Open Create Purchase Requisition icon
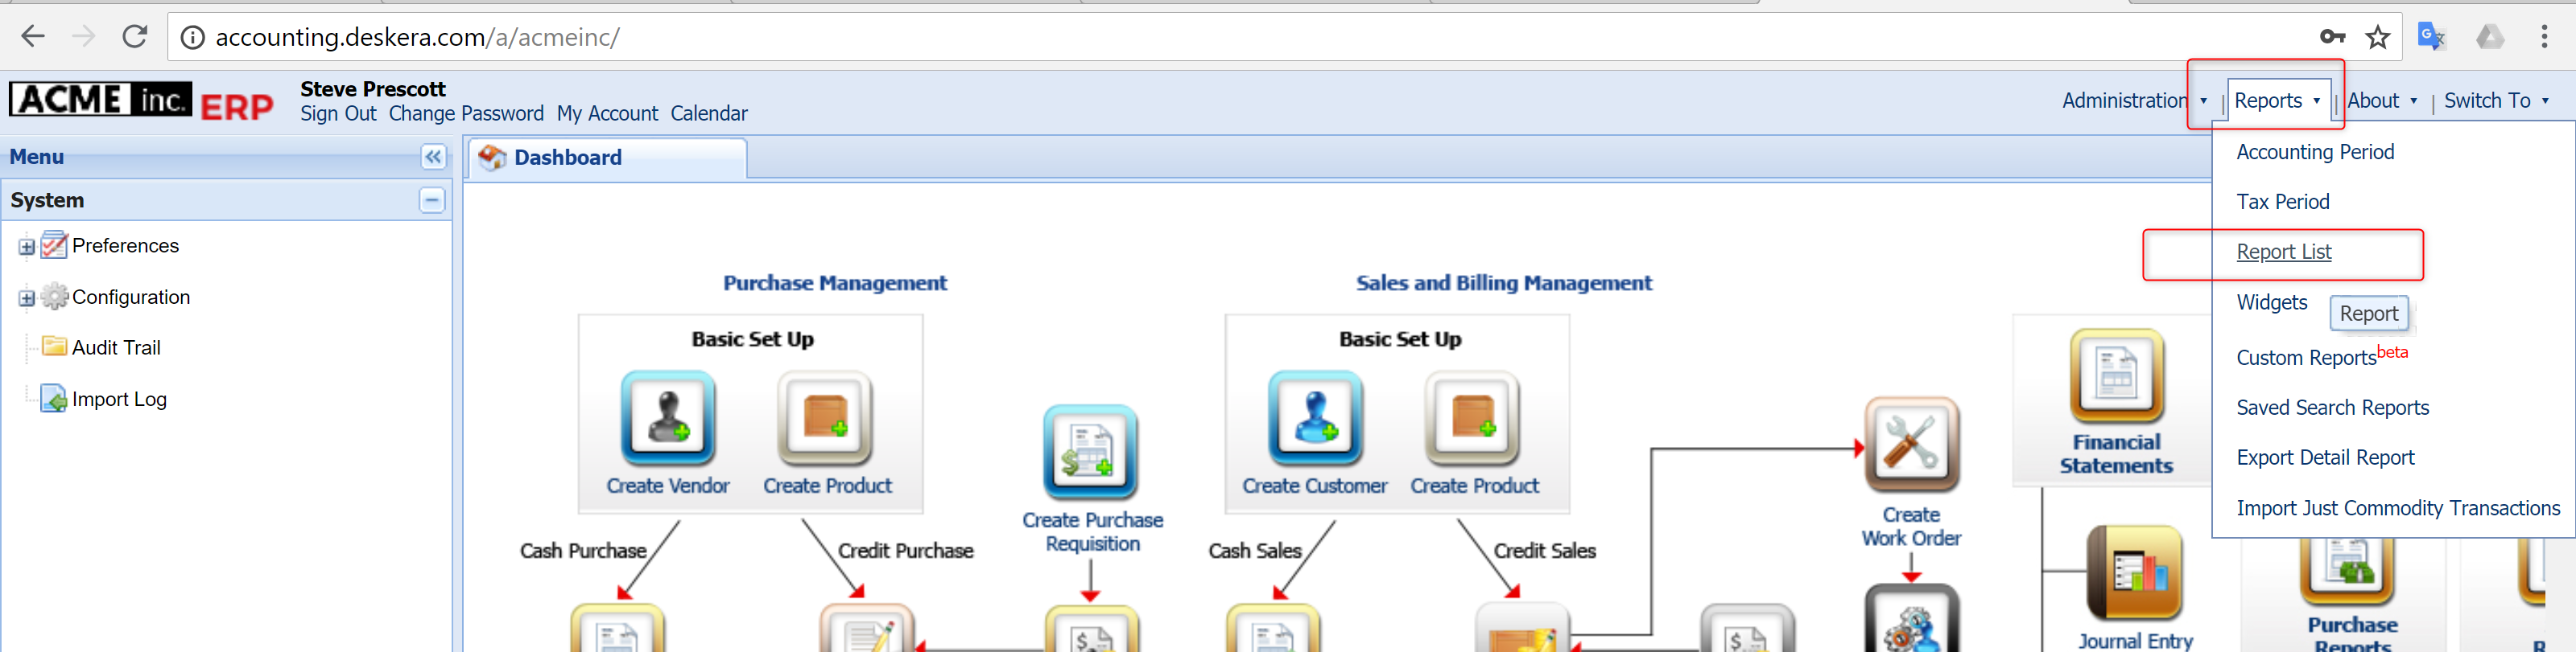The width and height of the screenshot is (2576, 652). pos(1090,453)
